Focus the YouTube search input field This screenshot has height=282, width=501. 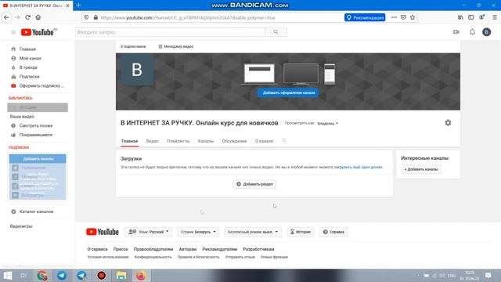pos(171,32)
